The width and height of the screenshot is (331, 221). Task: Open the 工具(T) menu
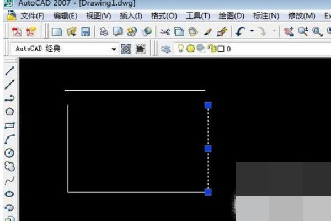coord(198,16)
